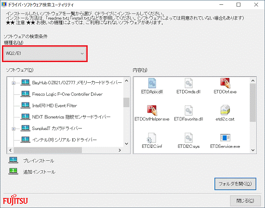The image size is (265, 208).
Task: Expand the BayHub OZ621/OZ777 tree node
Action: 13,83
